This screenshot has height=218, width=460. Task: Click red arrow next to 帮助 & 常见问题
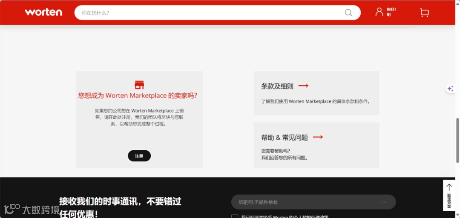coord(318,137)
